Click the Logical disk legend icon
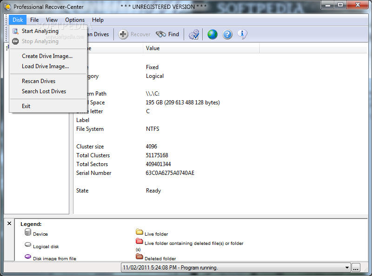This screenshot has width=372, height=276. pyautogui.click(x=28, y=245)
